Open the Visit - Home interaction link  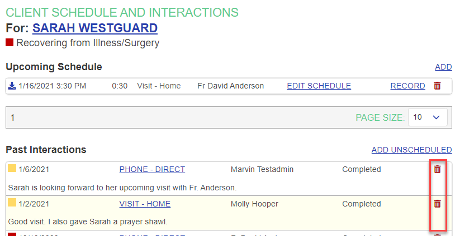coord(145,204)
